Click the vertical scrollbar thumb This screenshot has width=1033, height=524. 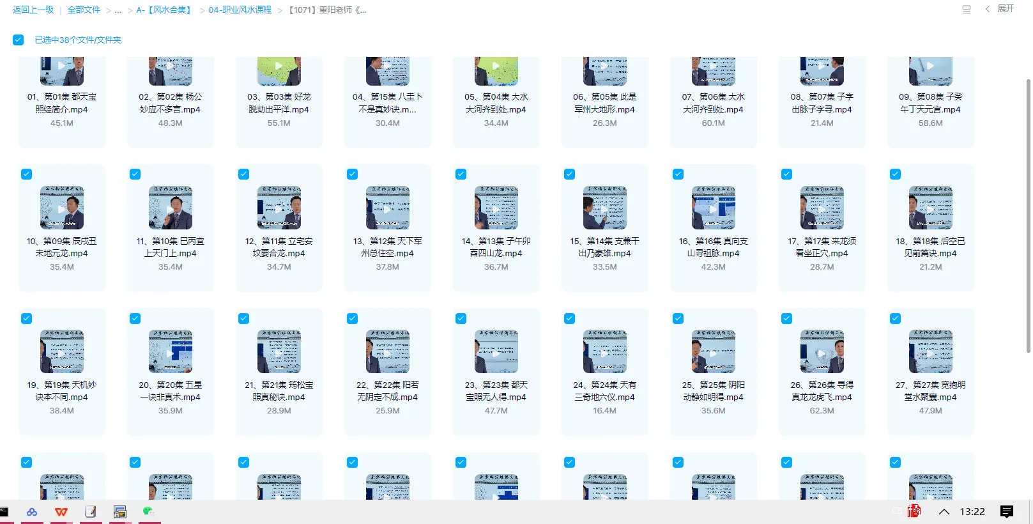[x=1029, y=215]
